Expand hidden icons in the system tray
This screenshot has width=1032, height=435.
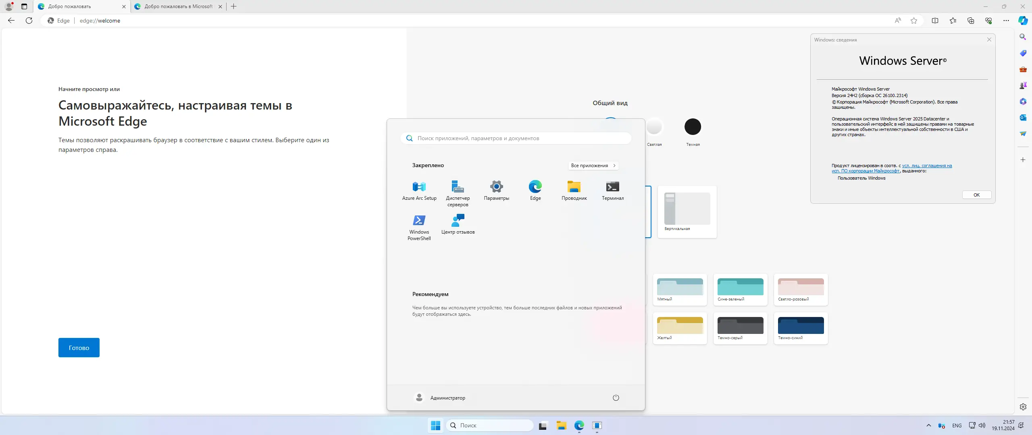click(x=928, y=425)
